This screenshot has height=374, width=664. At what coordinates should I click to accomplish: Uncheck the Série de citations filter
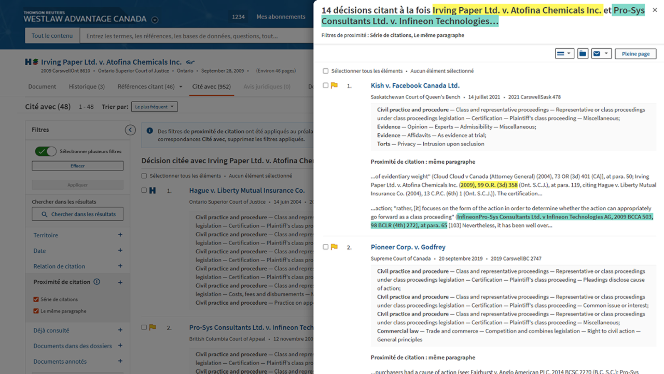36,299
